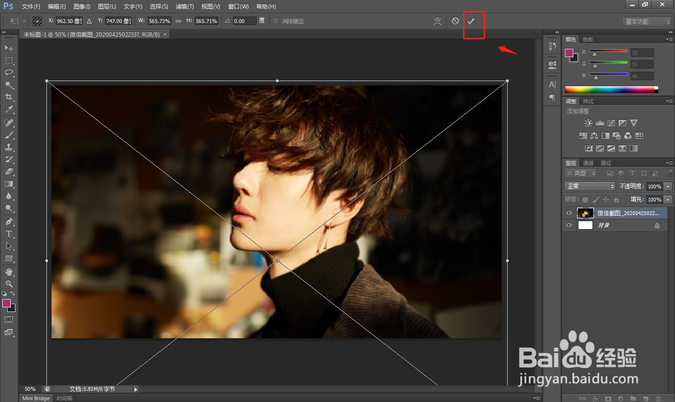675x402 pixels.
Task: Switch to the 通道 channels tab
Action: pos(588,163)
